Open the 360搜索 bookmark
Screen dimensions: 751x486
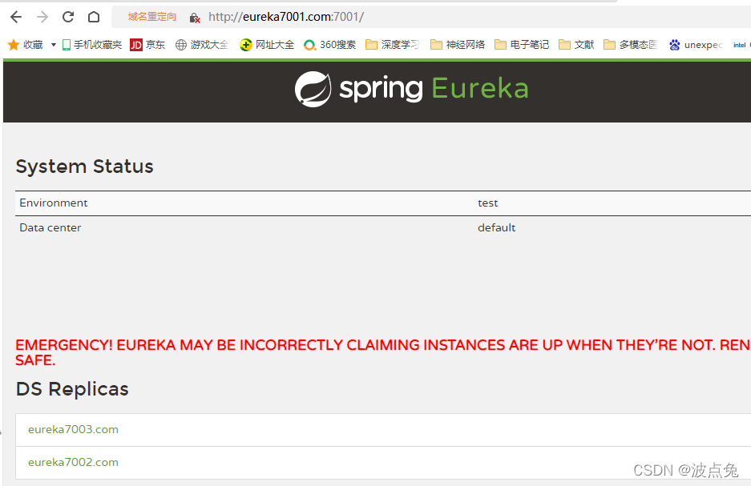(330, 45)
